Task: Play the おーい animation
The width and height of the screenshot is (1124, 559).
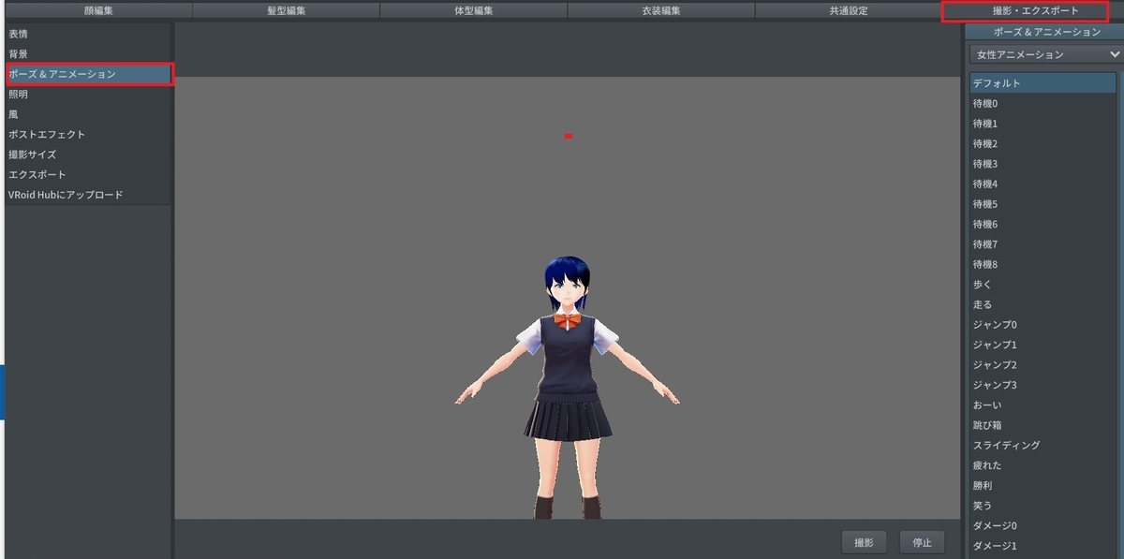Action: tap(1044, 405)
